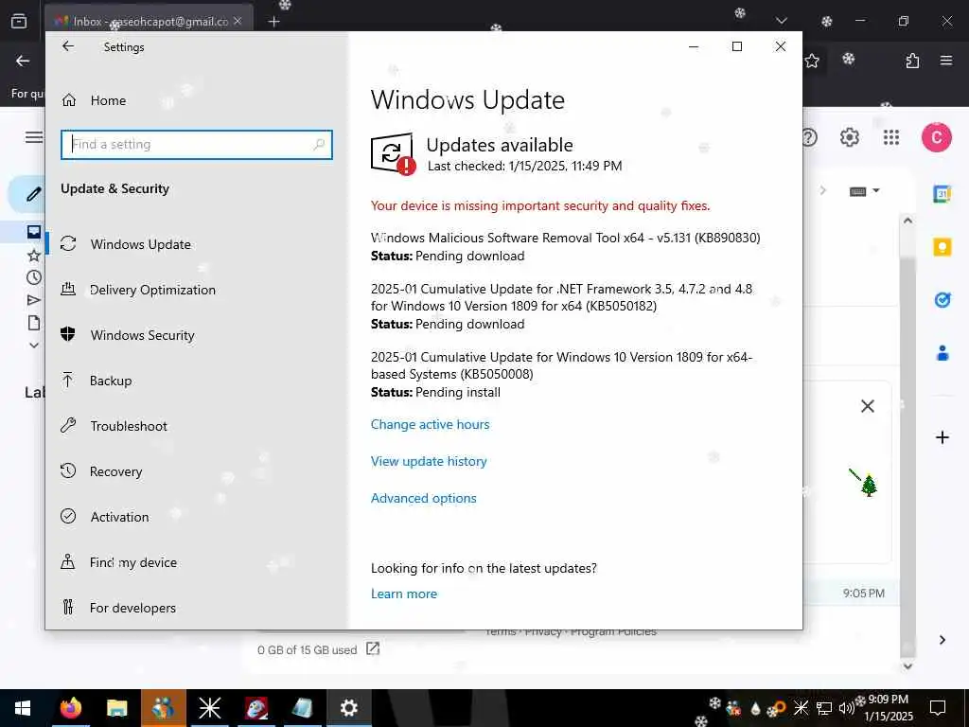Click the Delivery Optimization icon

(x=68, y=289)
